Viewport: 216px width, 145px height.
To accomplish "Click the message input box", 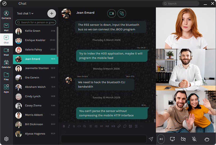I will 103,139.
